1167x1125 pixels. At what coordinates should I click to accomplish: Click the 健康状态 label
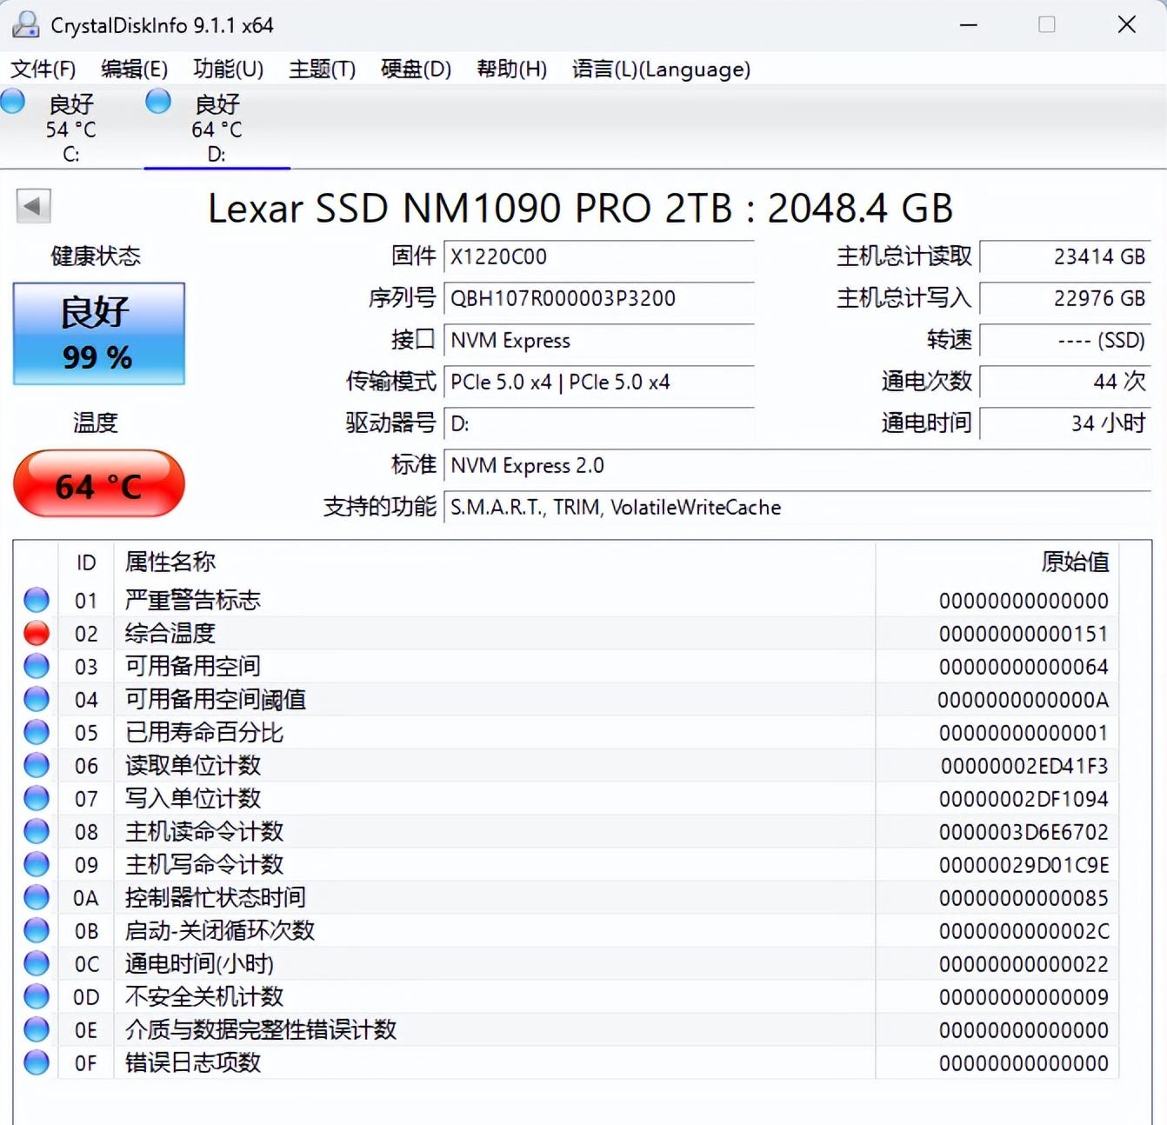click(x=96, y=256)
